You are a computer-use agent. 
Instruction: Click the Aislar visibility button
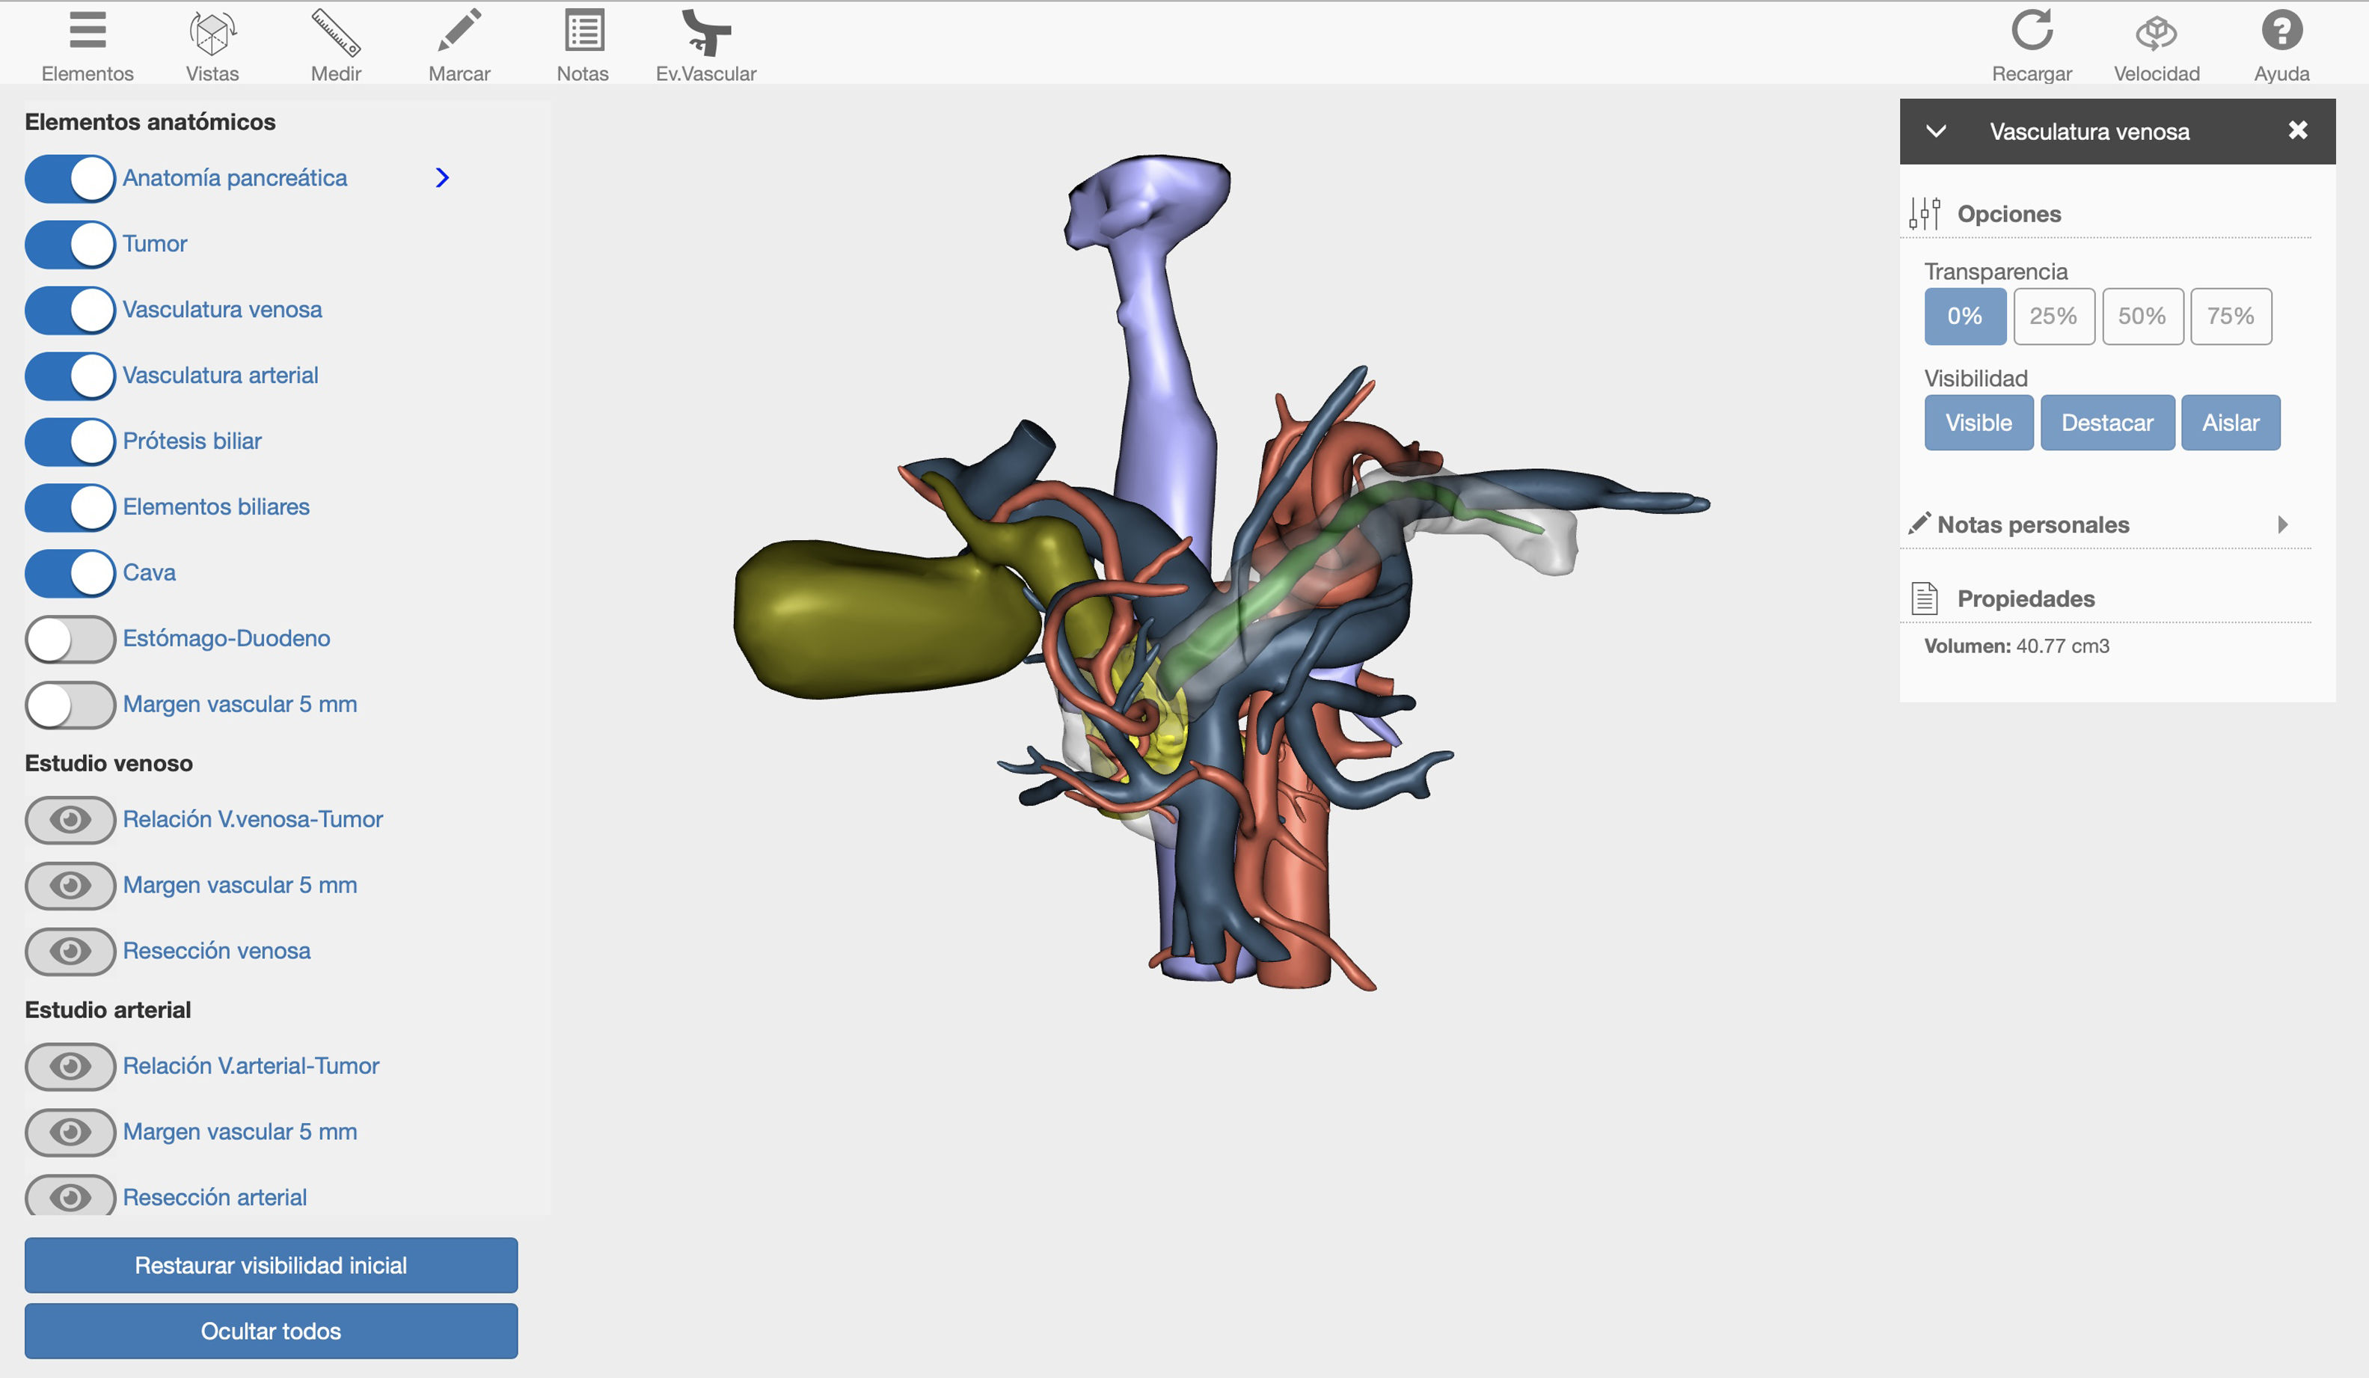(x=2229, y=423)
